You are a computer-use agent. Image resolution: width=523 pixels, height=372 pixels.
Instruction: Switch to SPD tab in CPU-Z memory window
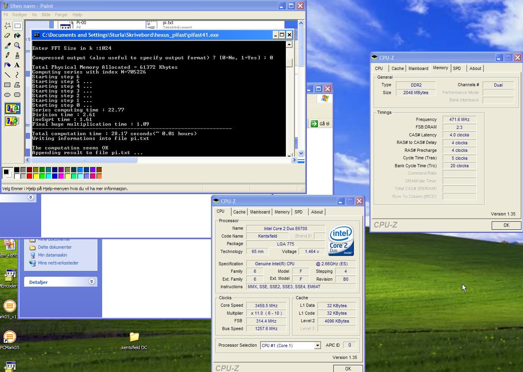coord(457,68)
